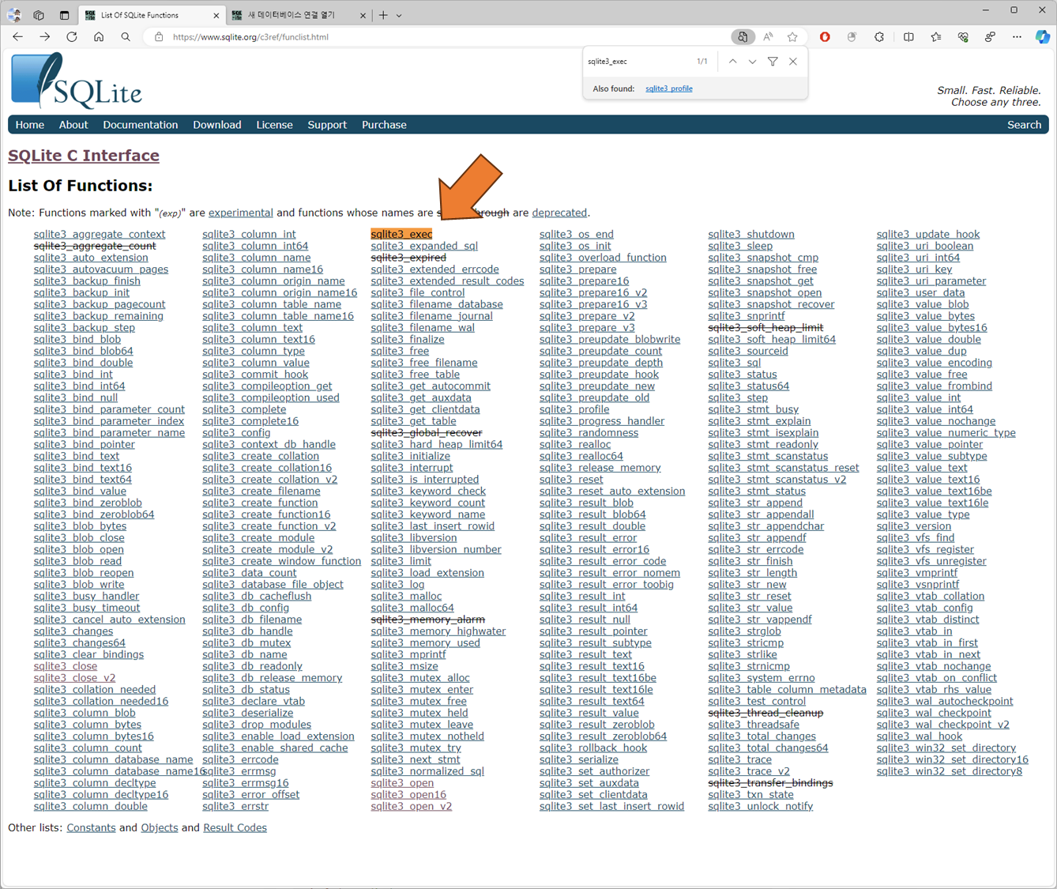Viewport: 1057px width, 889px height.
Task: Open the Home menu item
Action: click(x=30, y=125)
